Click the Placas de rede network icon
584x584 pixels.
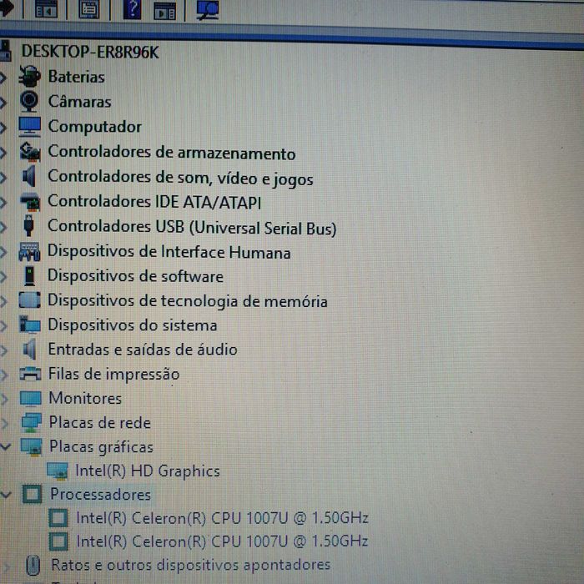pyautogui.click(x=32, y=422)
